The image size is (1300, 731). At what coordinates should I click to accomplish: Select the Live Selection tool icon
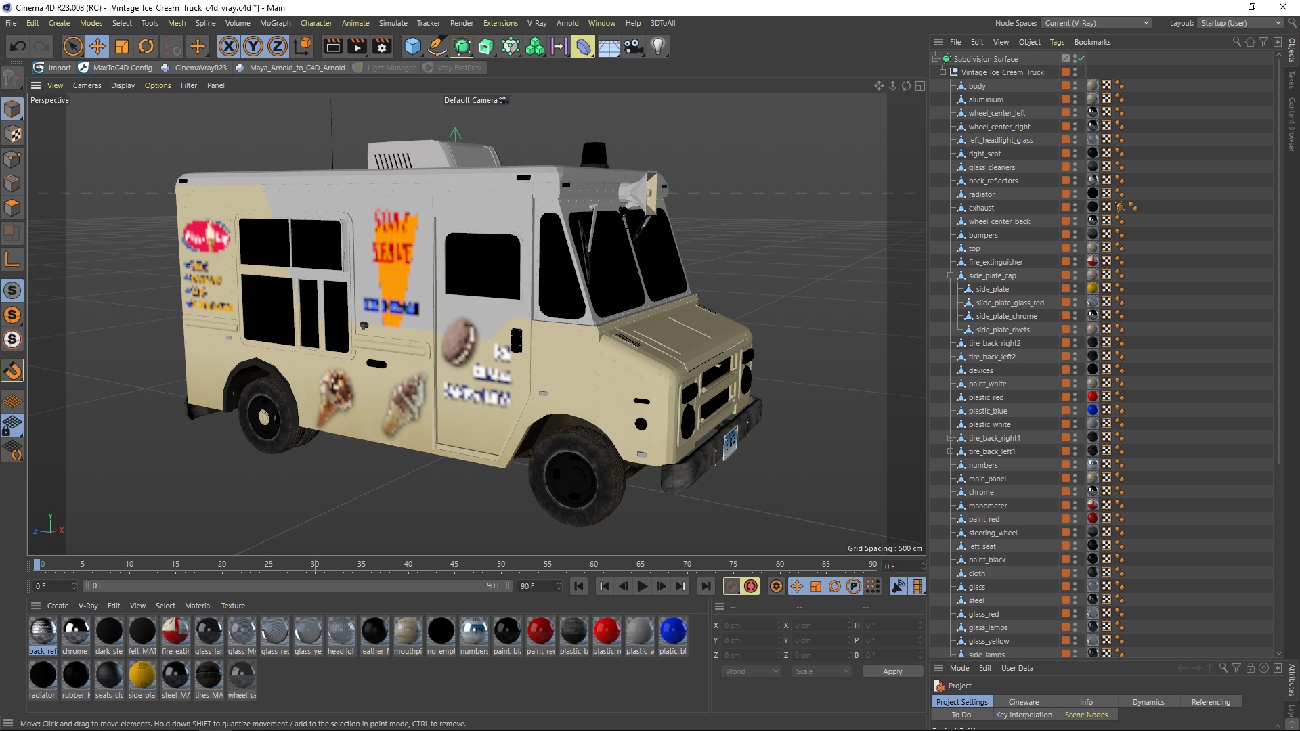pyautogui.click(x=70, y=45)
